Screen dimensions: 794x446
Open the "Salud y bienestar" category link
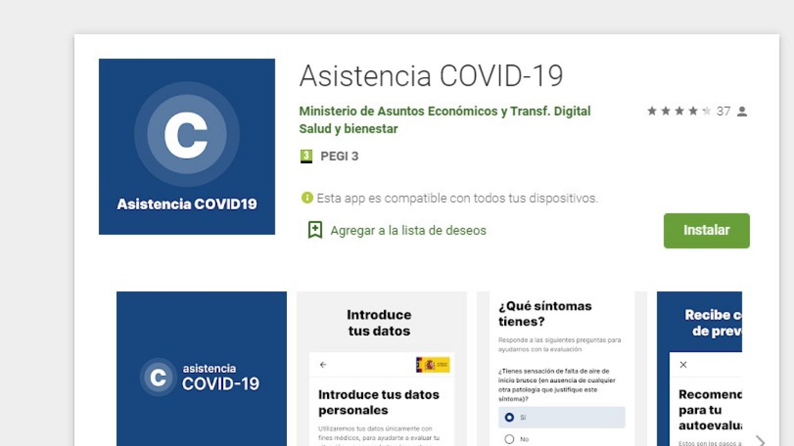(x=348, y=129)
